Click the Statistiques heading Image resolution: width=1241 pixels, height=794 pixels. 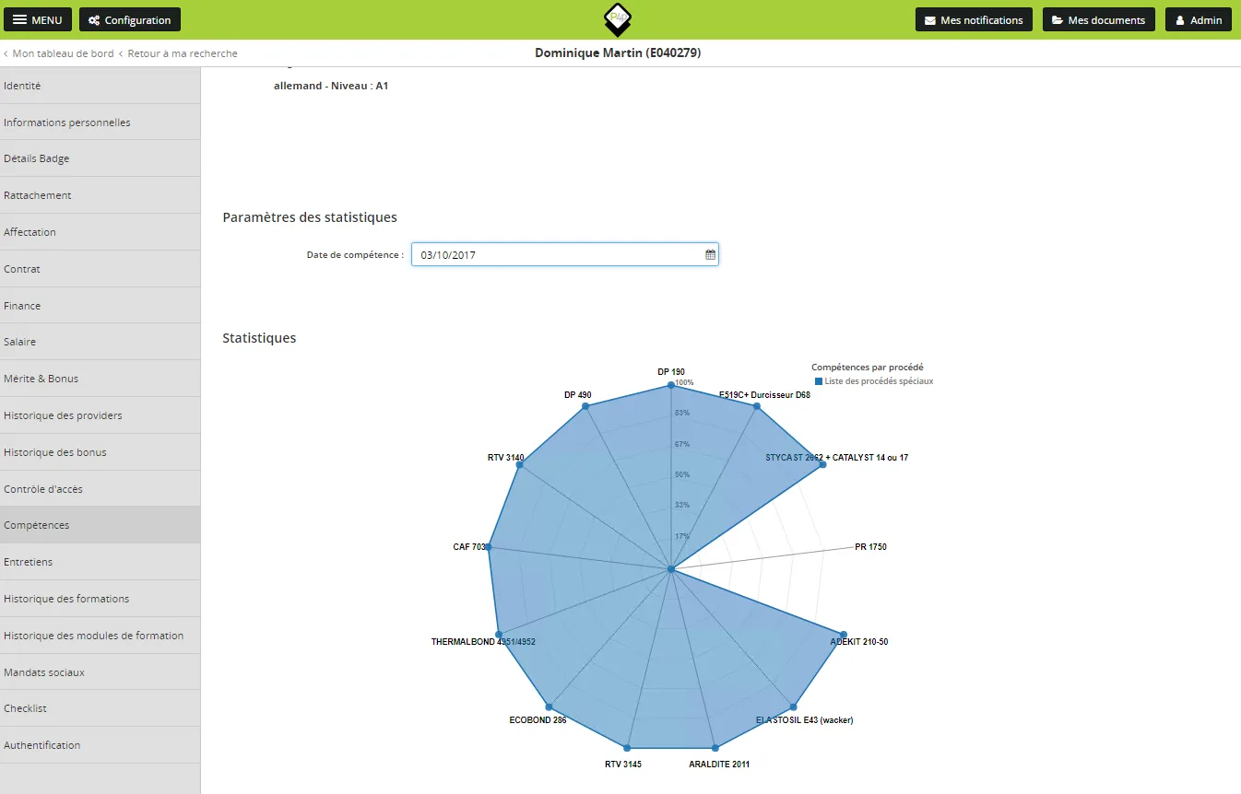(x=259, y=338)
